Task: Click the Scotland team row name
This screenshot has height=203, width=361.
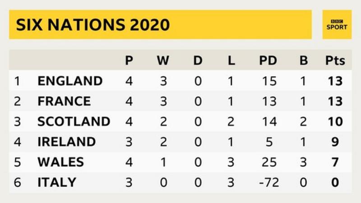Action: point(74,121)
